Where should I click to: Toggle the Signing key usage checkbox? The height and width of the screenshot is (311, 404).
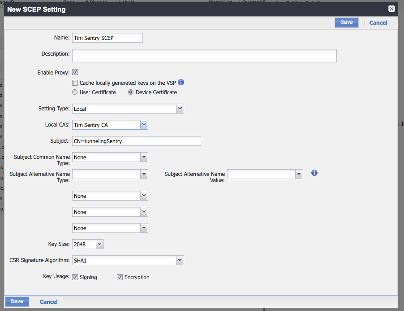point(75,277)
